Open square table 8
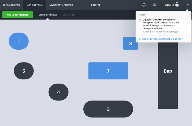The image size is (192, 126). pos(130,43)
